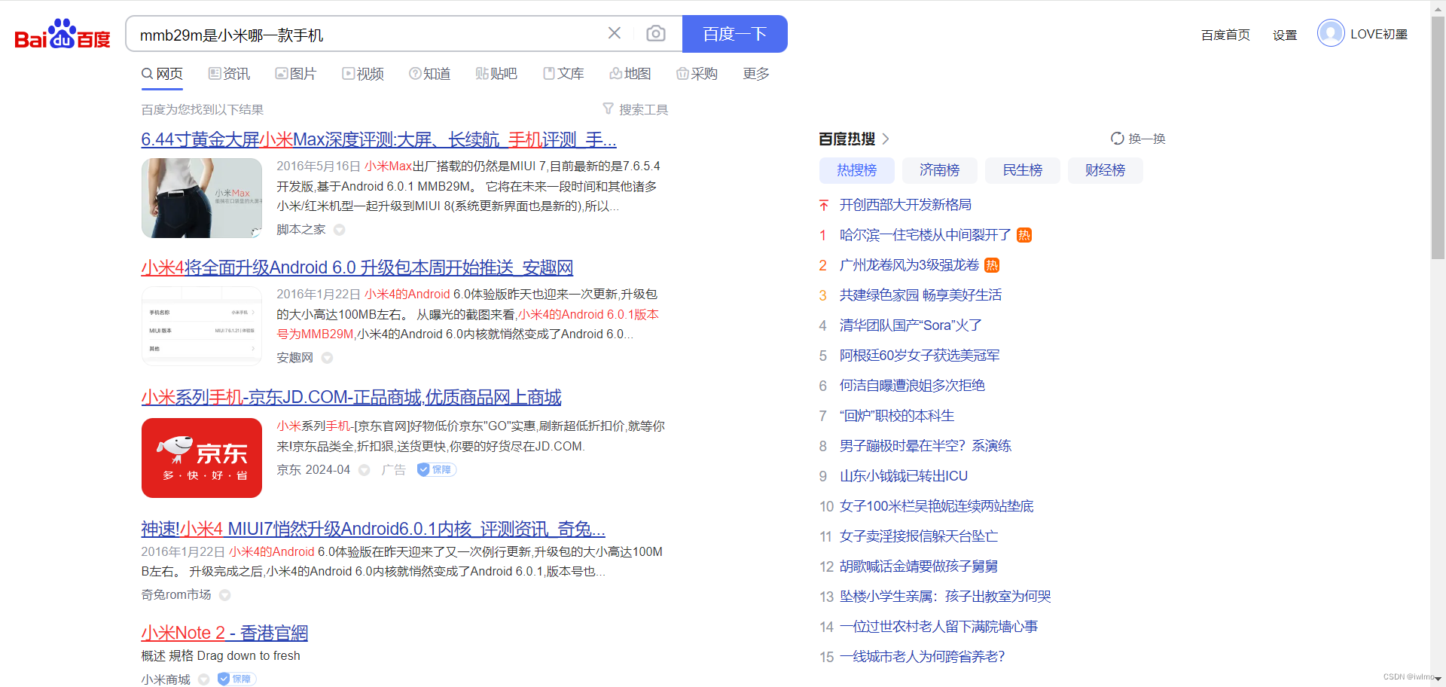Switch to 知道 tab
The image size is (1446, 687).
click(429, 74)
